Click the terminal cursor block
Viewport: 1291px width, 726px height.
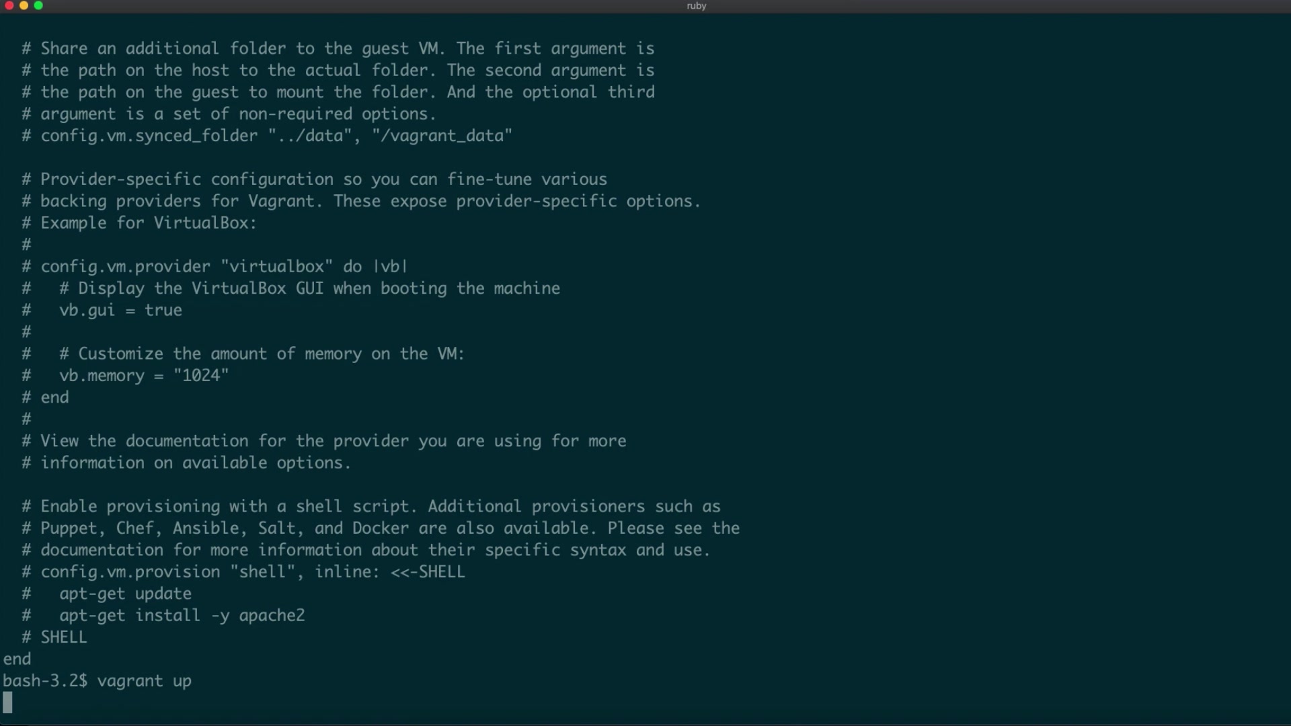7,702
